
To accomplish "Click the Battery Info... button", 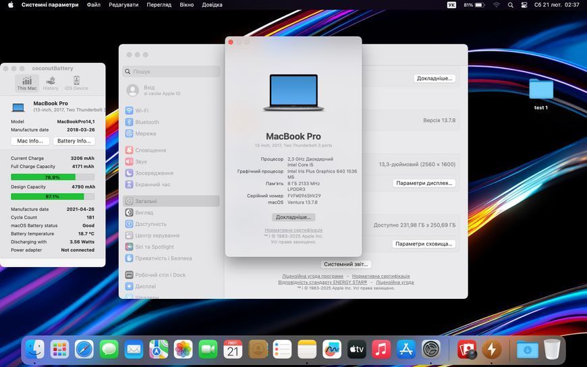I will 74,141.
